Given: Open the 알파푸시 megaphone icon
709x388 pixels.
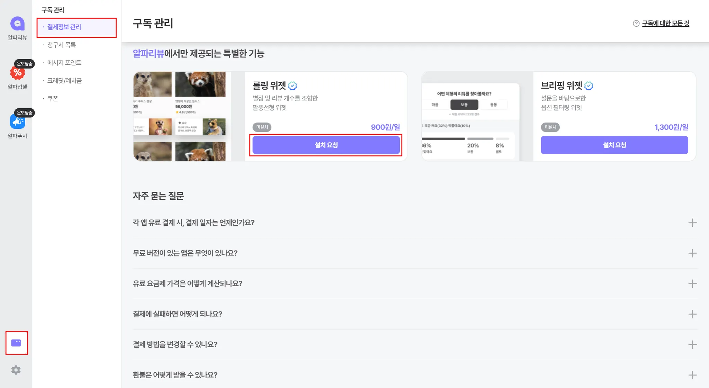Looking at the screenshot, I should (x=17, y=122).
